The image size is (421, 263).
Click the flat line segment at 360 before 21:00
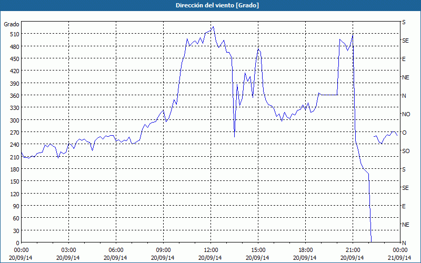(x=329, y=95)
